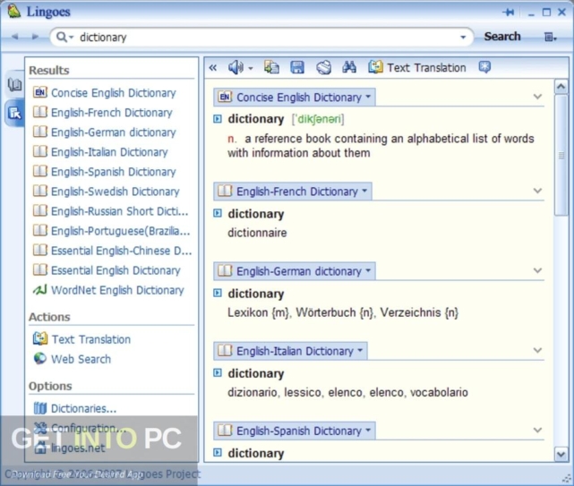Click the EN icon in Results list

(x=40, y=92)
